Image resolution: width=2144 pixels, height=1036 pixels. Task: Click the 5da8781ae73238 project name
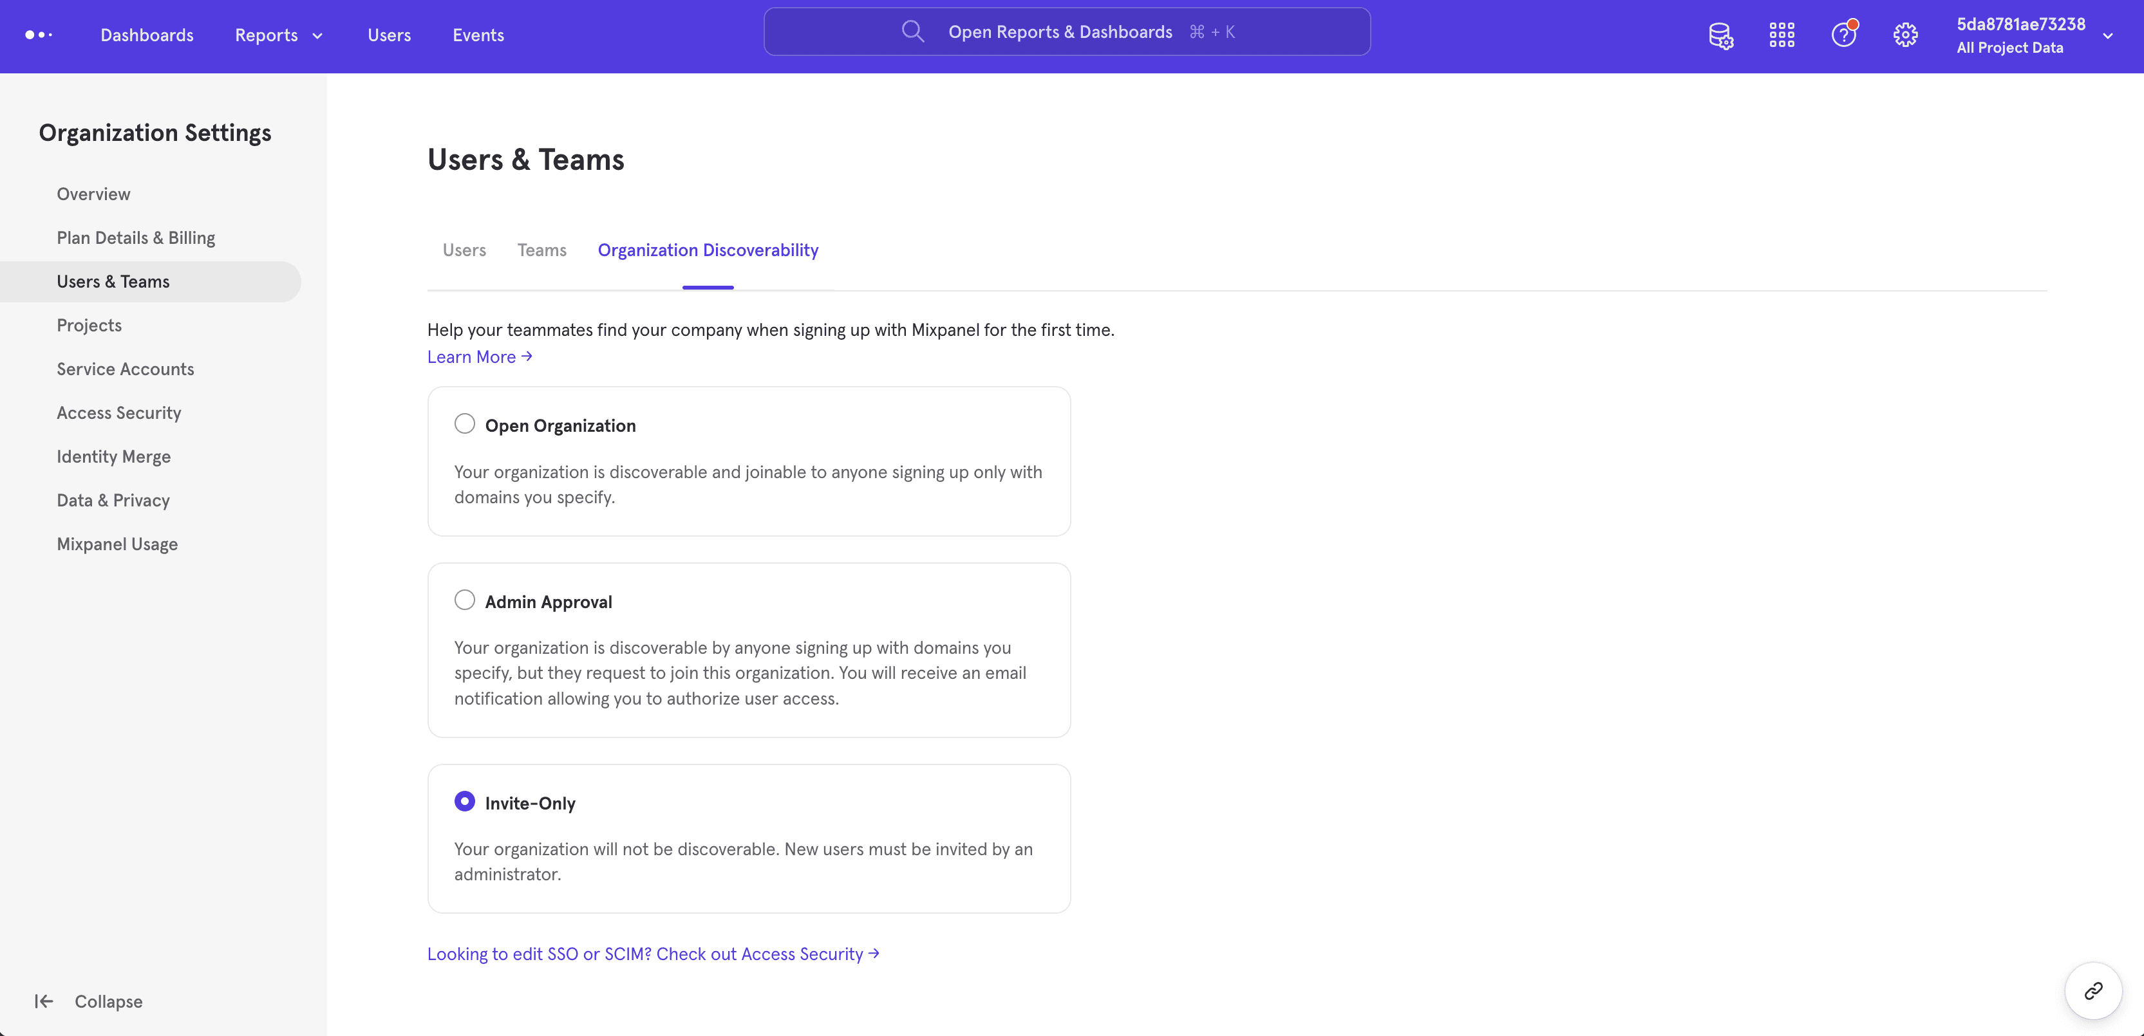[2021, 24]
